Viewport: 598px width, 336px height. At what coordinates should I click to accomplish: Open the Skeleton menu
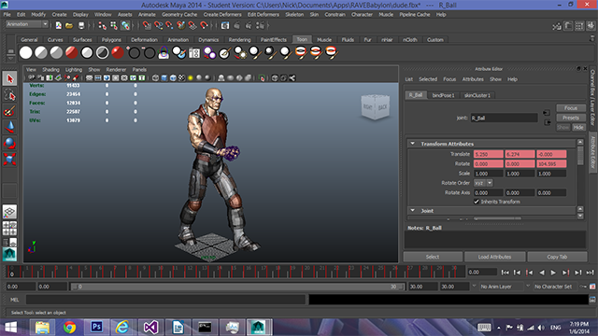point(294,15)
